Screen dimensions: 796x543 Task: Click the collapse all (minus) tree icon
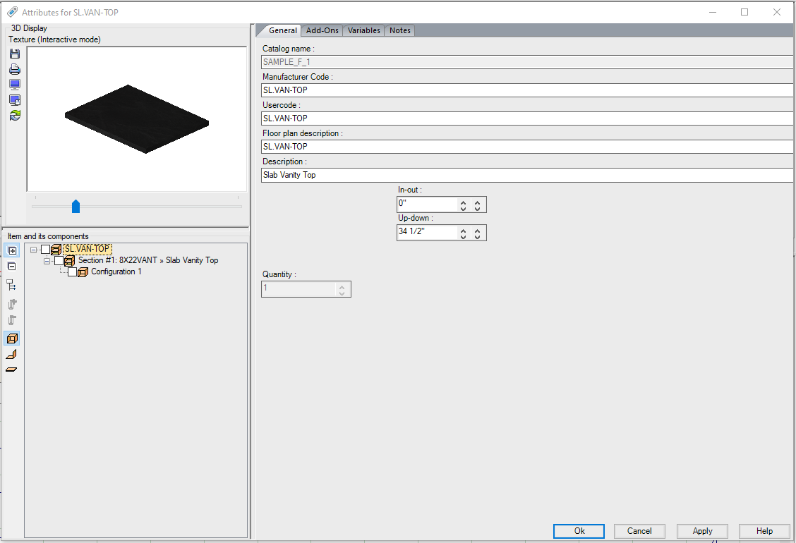pos(12,267)
